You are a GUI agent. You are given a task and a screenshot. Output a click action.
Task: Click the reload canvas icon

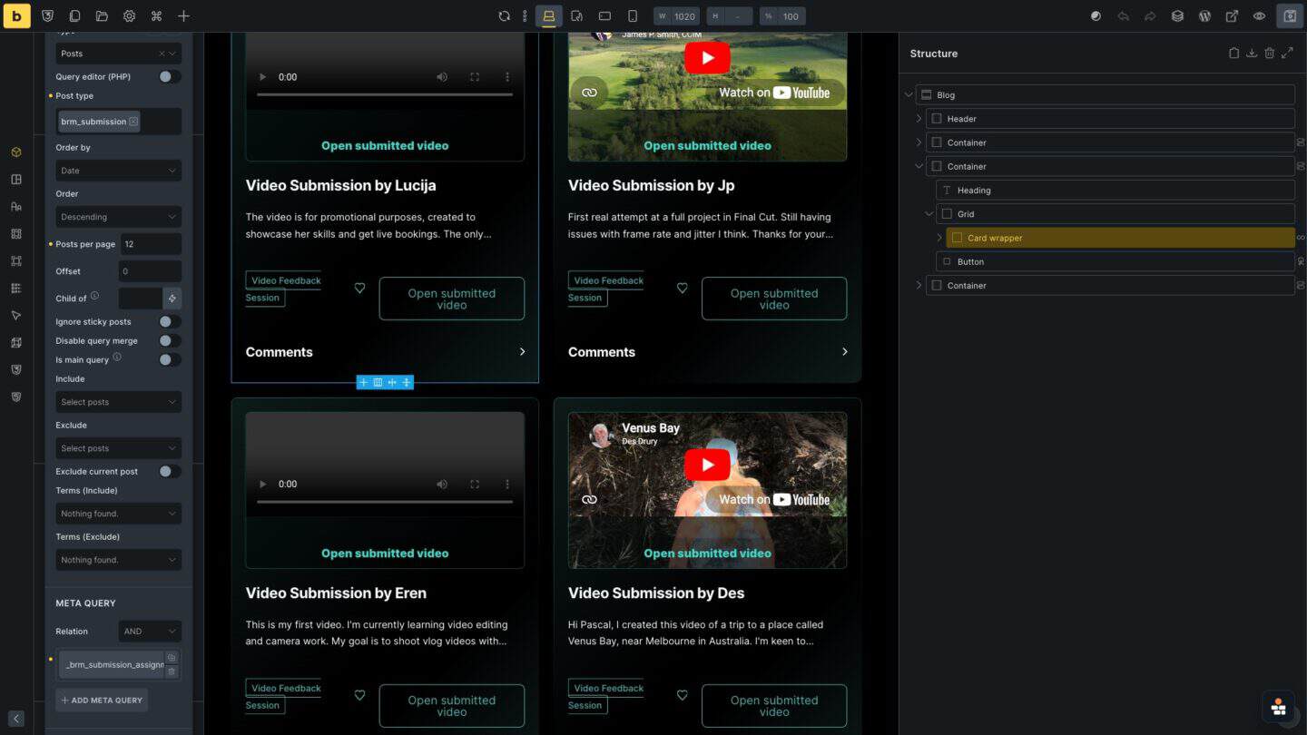(504, 16)
